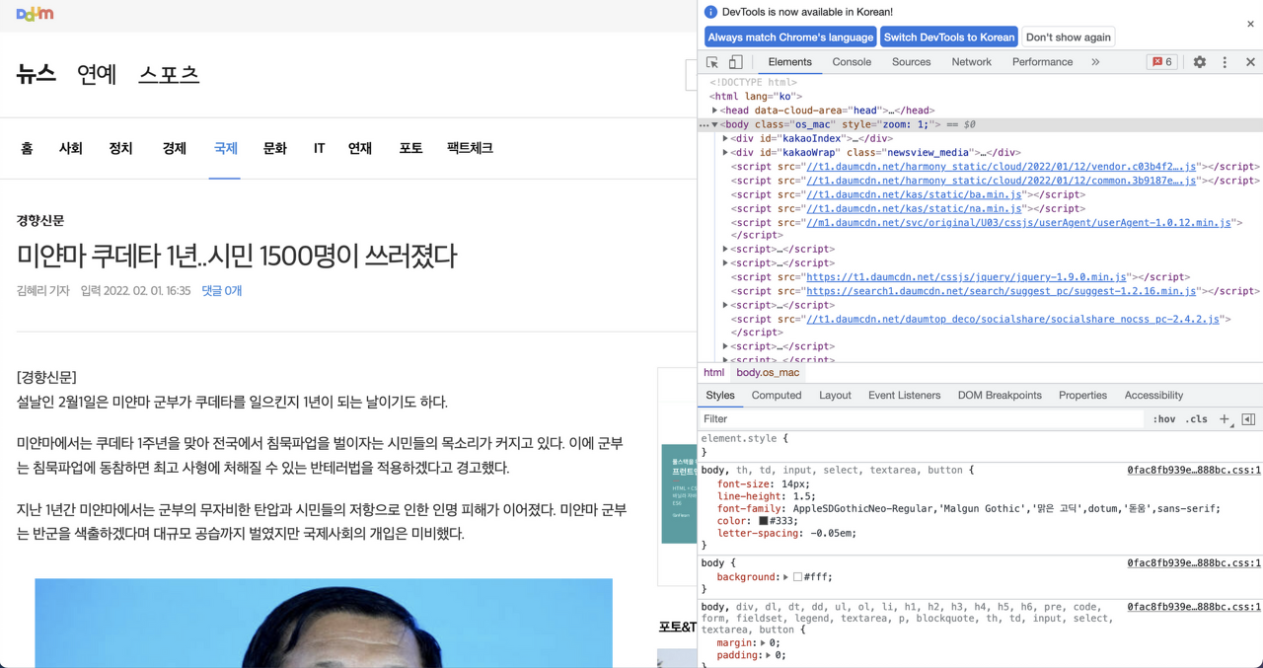Open the vendor.c03b4f2 script link
The width and height of the screenshot is (1263, 668).
click(1002, 167)
